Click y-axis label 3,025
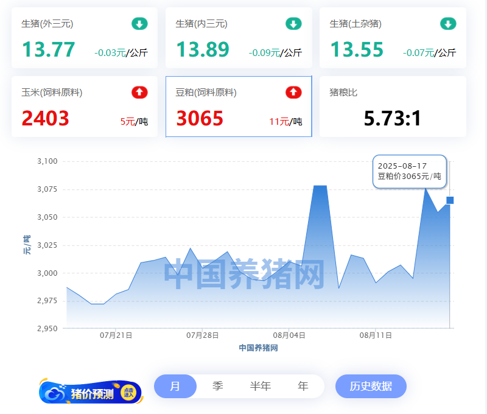Viewport: 487px width, 414px height. tap(47, 245)
